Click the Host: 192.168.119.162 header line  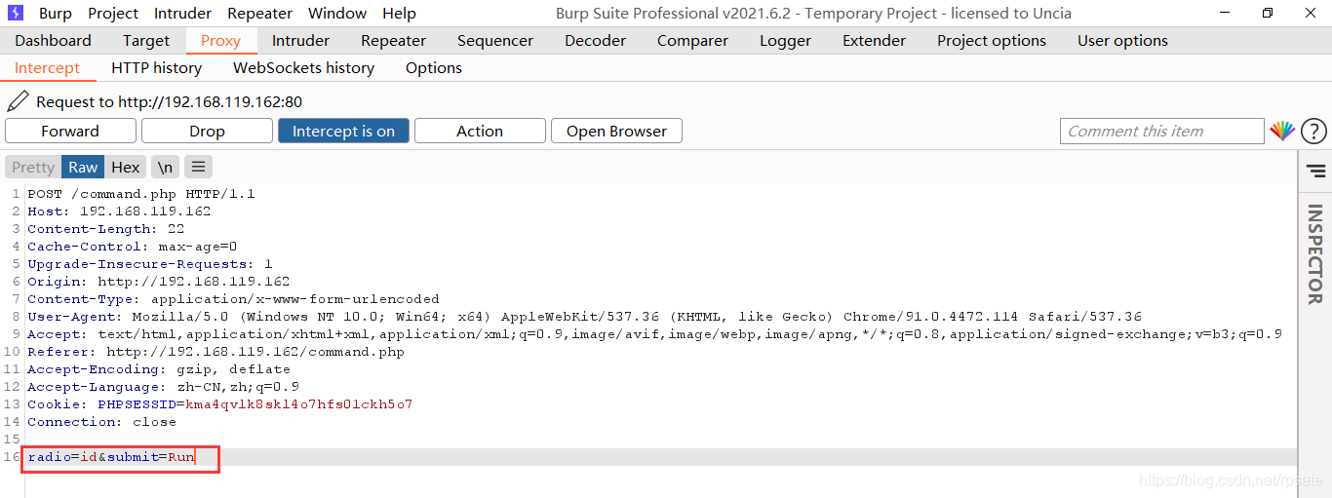[119, 211]
